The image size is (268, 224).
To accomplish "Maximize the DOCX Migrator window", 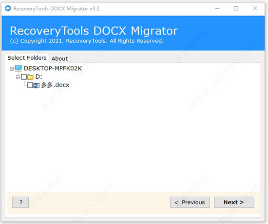I will (x=236, y=8).
